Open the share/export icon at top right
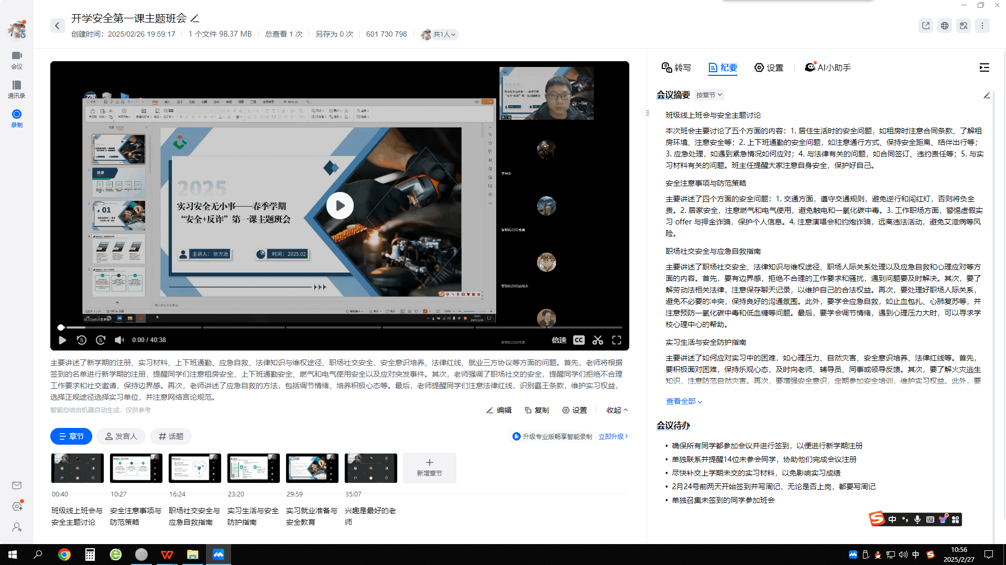The image size is (1006, 565). tap(926, 26)
